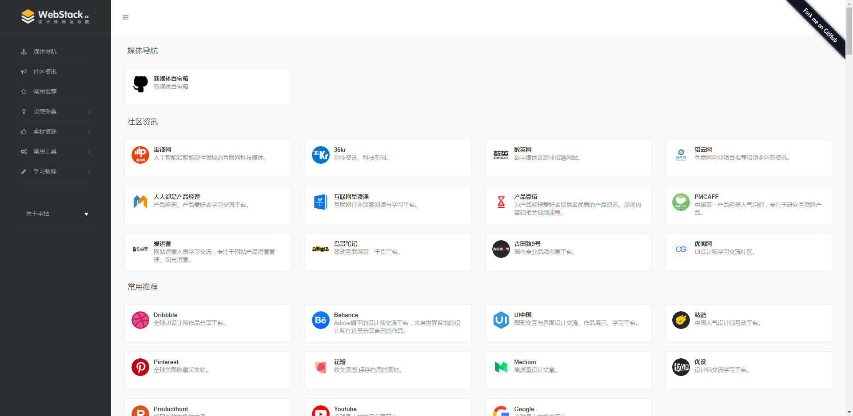Open the Dribbble card title
Screen dimensions: 853x416
tap(165, 315)
